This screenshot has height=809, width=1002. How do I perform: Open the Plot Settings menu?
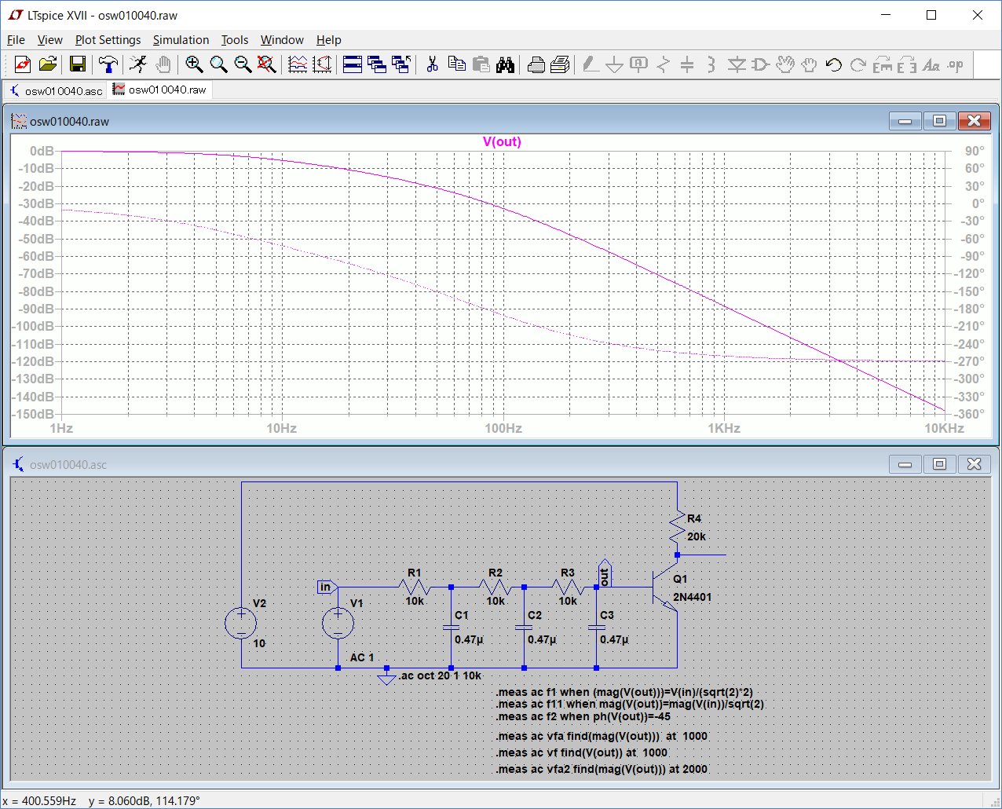pos(108,40)
